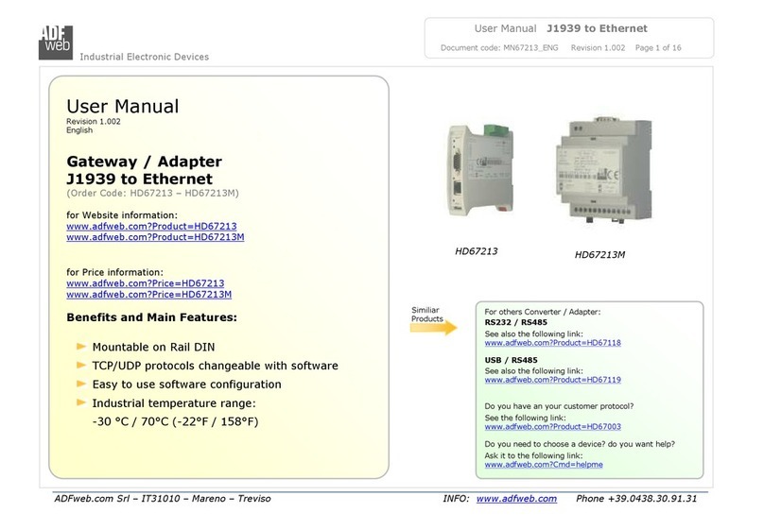Click the Similiar Products yellow arrow
The width and height of the screenshot is (764, 530).
434,328
